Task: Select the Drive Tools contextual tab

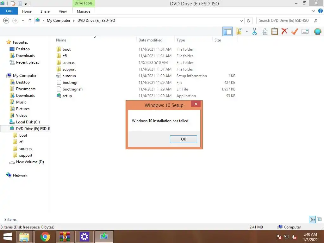Action: coord(84,3)
